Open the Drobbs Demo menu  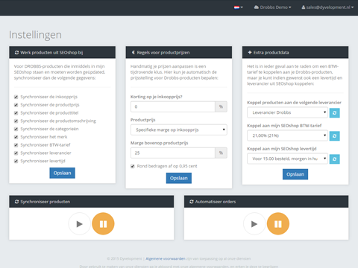(272, 7)
